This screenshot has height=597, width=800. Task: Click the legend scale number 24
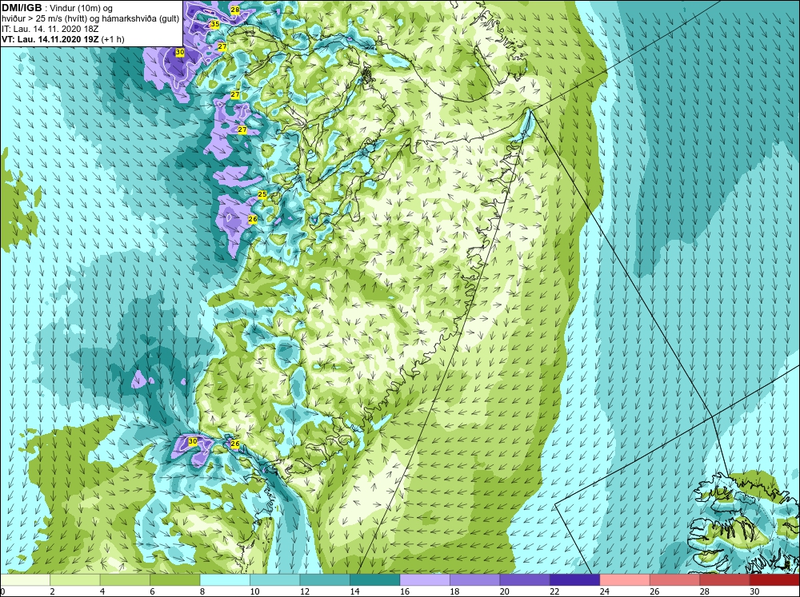click(605, 591)
